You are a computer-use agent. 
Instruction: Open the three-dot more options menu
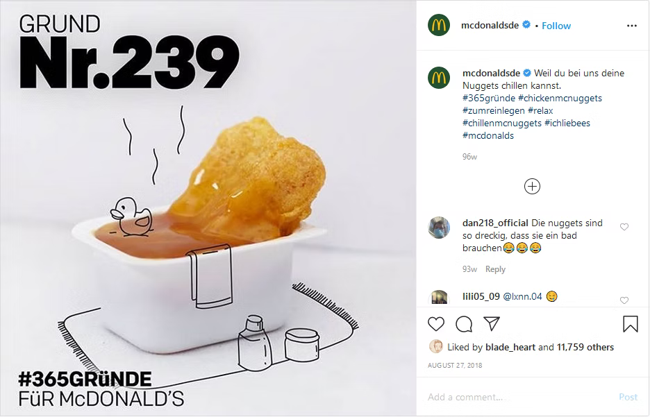(x=632, y=26)
